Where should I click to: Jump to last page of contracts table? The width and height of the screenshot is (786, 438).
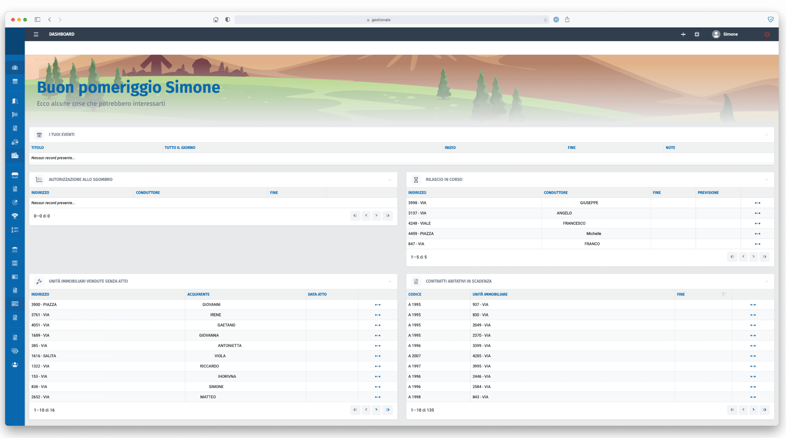(x=764, y=410)
